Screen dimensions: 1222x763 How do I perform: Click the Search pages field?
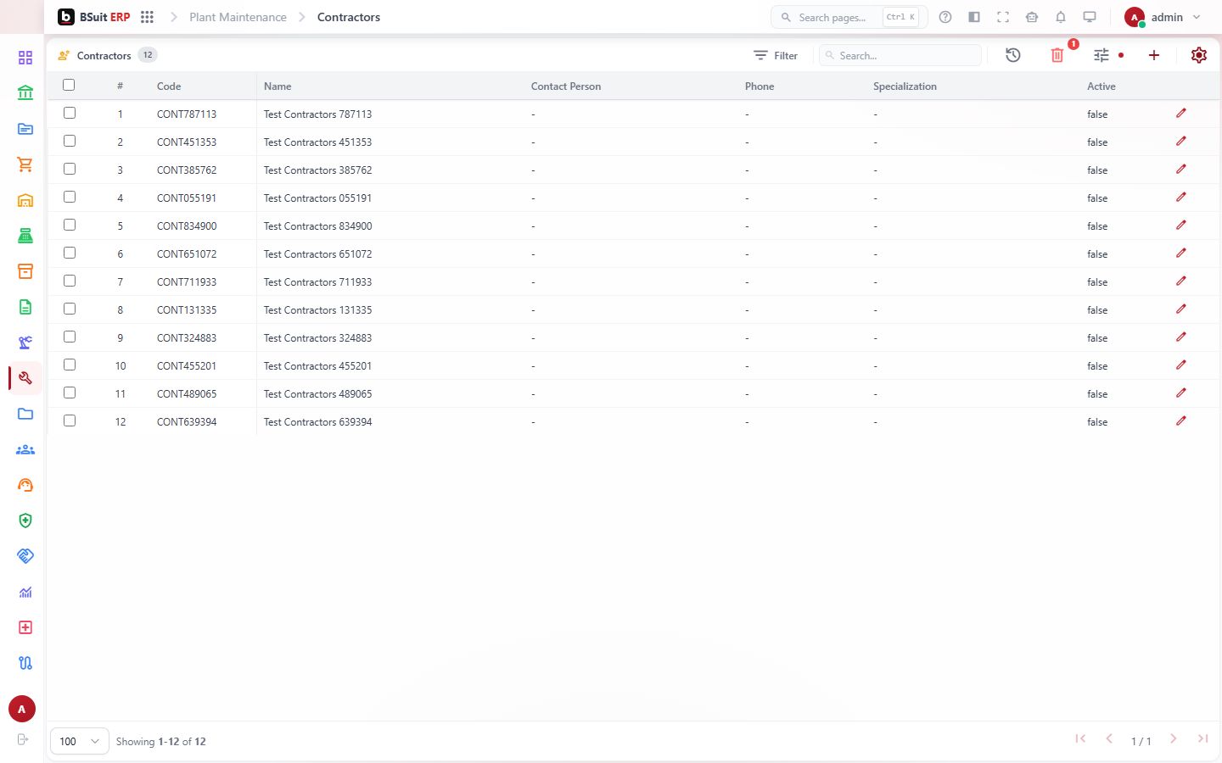click(x=849, y=17)
